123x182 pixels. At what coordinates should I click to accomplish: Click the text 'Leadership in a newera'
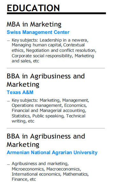(x=63, y=40)
